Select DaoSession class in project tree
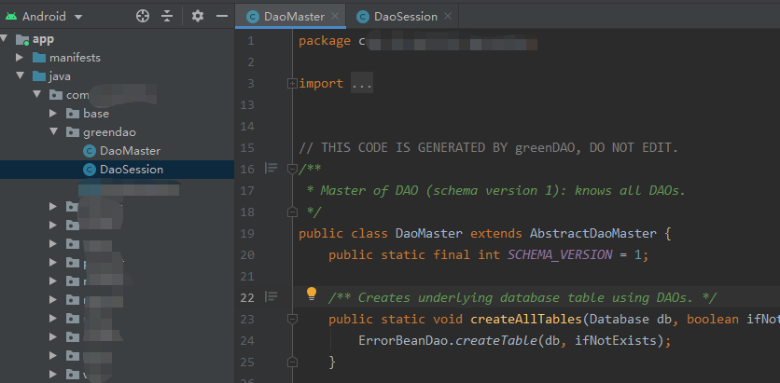The image size is (780, 383). tap(132, 170)
